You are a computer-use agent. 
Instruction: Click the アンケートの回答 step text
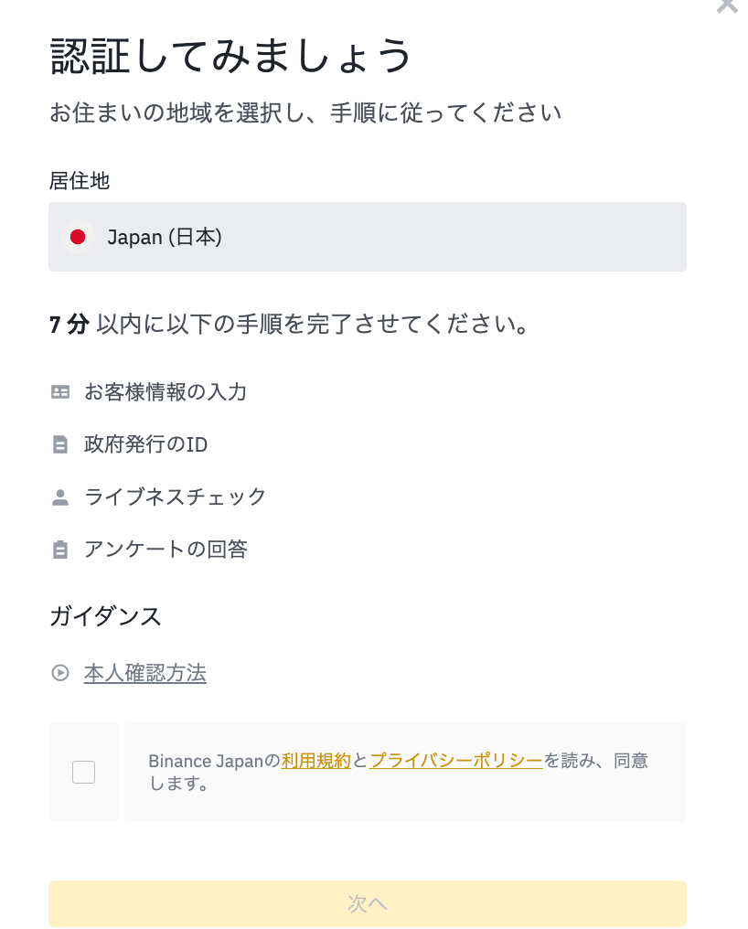tap(166, 550)
